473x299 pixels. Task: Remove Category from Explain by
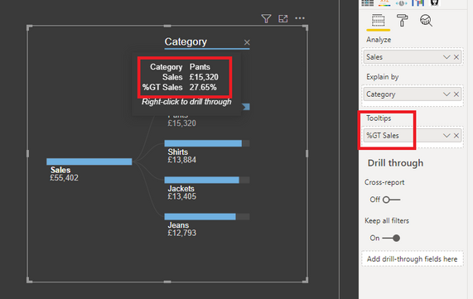tap(456, 94)
